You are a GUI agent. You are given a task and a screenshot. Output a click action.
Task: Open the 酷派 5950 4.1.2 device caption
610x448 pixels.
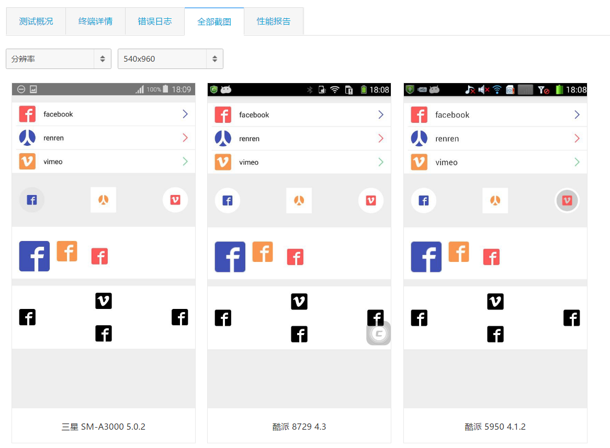[x=495, y=427]
